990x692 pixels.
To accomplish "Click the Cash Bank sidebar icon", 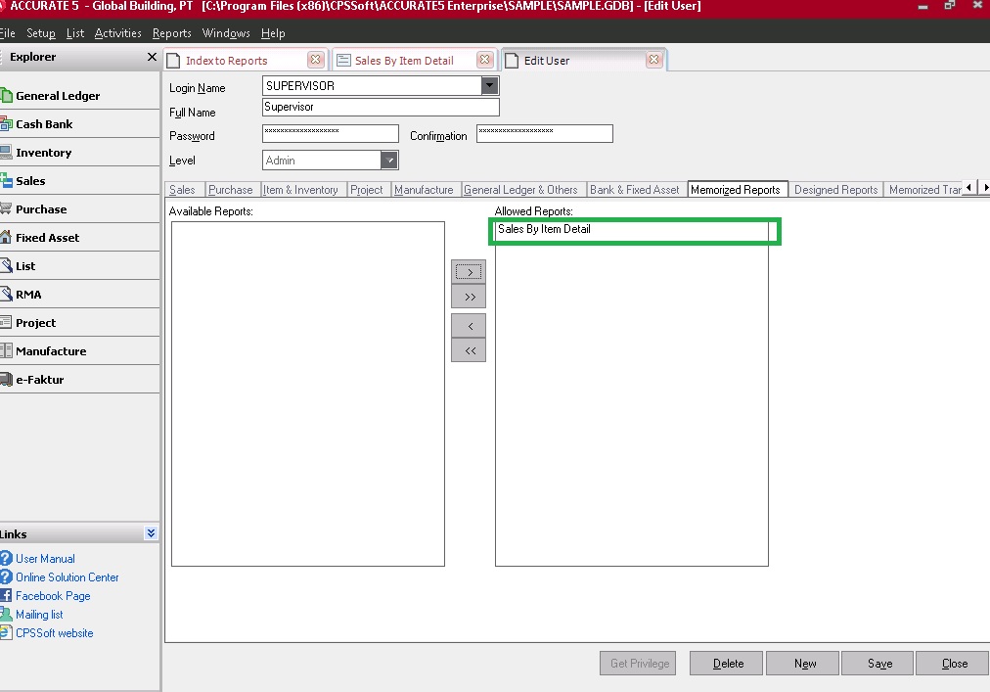I will click(6, 124).
